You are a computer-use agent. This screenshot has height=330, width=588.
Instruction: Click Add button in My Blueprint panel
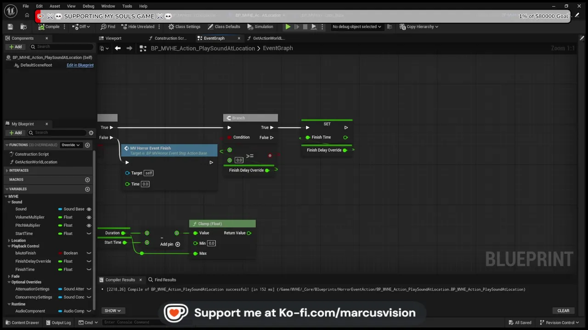tap(15, 133)
